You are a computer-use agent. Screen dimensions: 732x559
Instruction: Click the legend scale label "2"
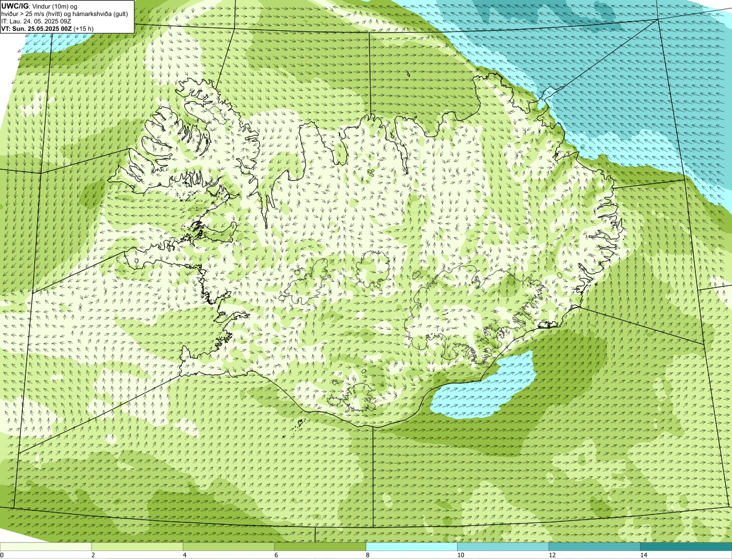pyautogui.click(x=93, y=555)
